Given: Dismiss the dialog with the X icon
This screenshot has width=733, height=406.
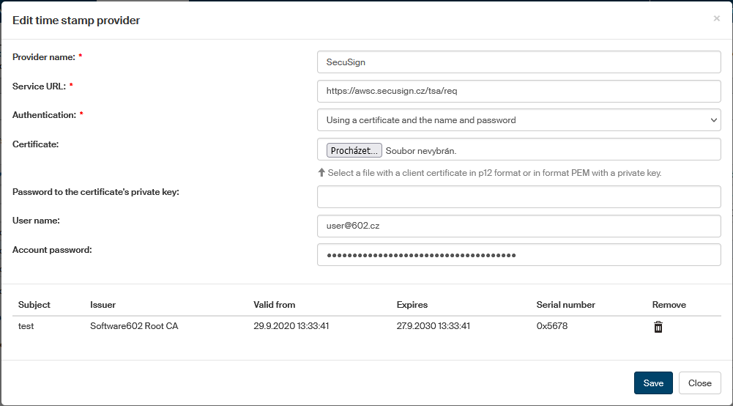Looking at the screenshot, I should (716, 19).
